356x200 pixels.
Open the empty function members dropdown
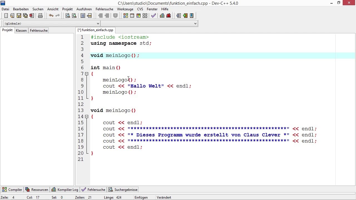click(x=149, y=24)
